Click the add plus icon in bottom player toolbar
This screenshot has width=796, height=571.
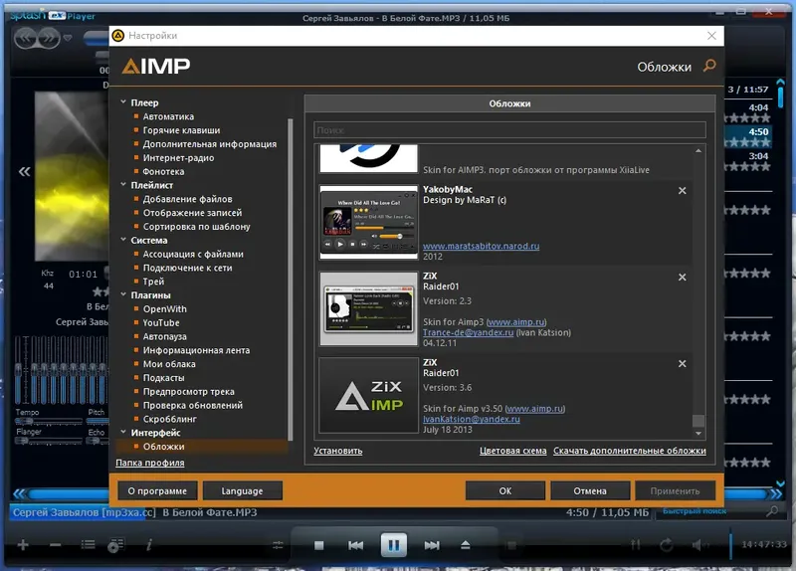23,545
